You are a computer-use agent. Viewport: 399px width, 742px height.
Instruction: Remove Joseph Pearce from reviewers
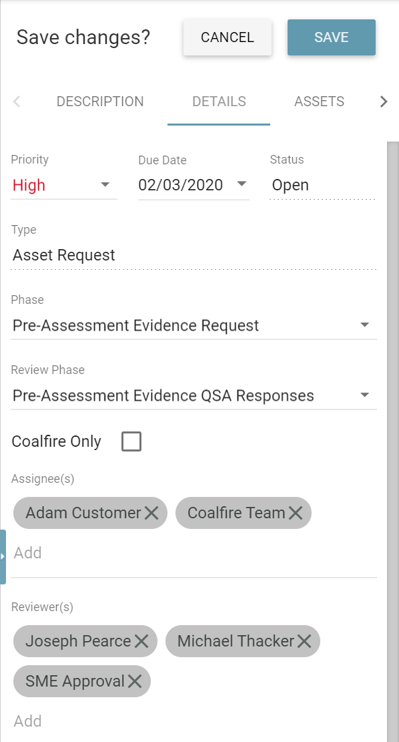141,641
